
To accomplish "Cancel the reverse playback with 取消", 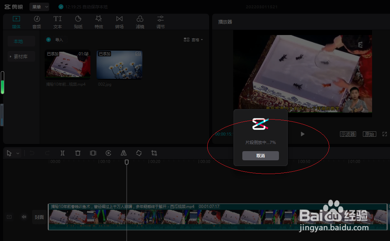I will pyautogui.click(x=260, y=156).
